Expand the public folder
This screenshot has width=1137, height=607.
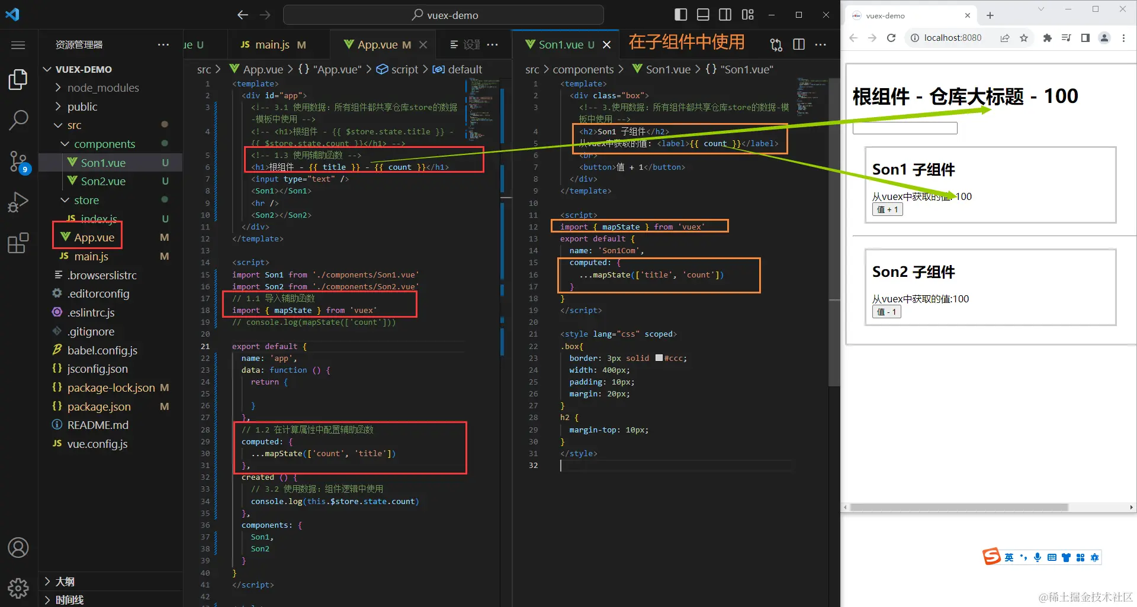[x=82, y=106]
